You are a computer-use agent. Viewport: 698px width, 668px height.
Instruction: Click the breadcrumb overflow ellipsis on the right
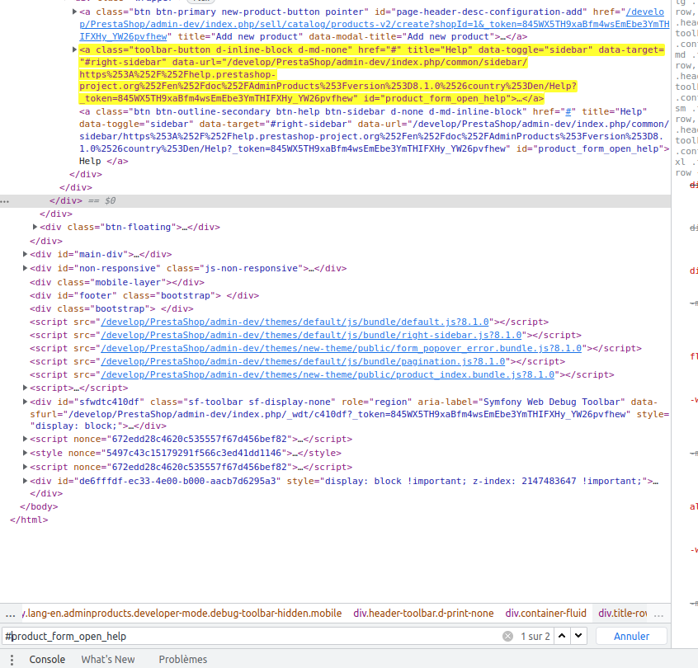(x=658, y=613)
